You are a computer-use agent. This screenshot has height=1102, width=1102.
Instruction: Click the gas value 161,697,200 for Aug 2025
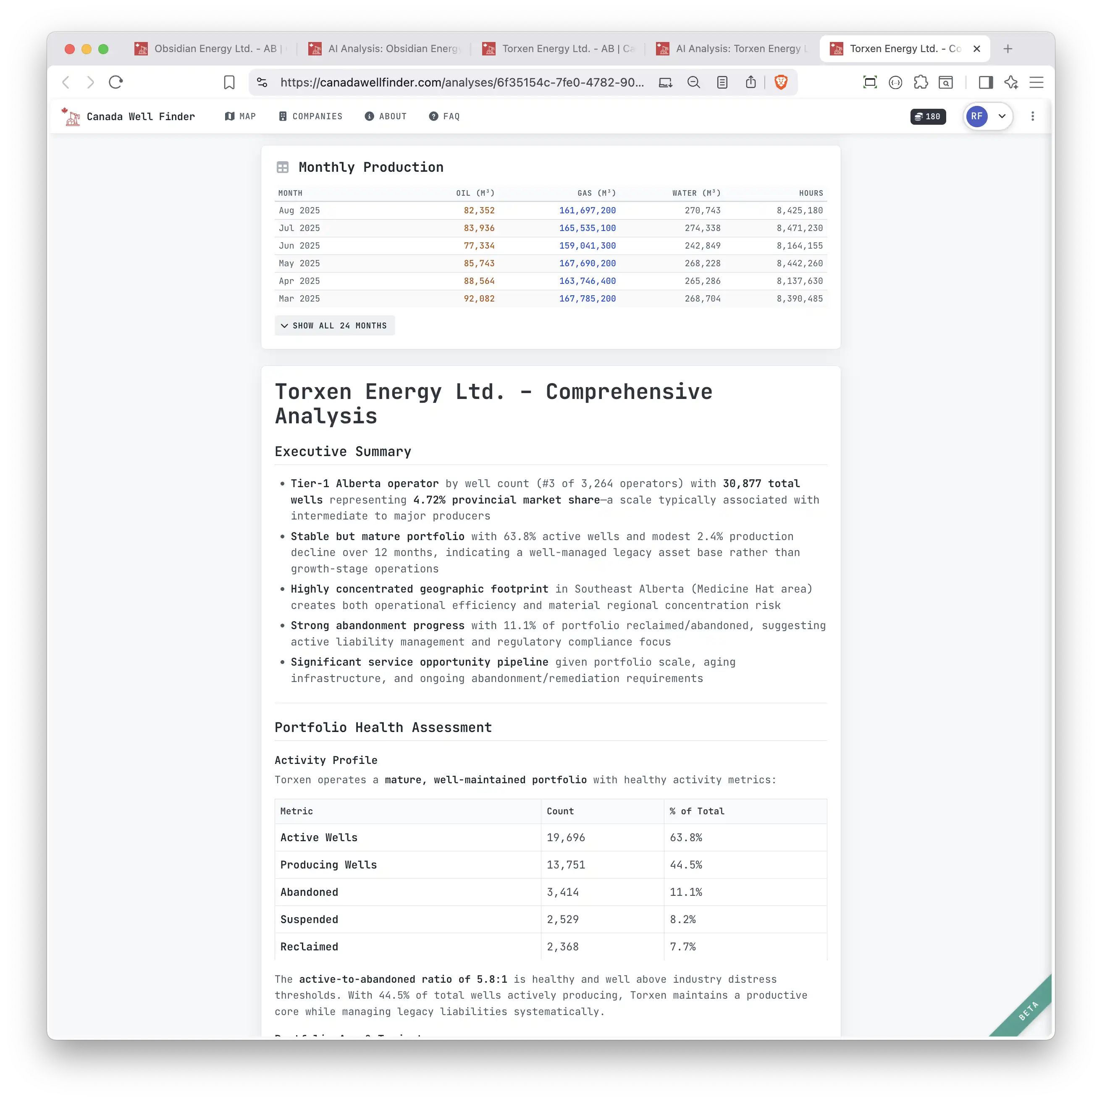[x=588, y=210]
